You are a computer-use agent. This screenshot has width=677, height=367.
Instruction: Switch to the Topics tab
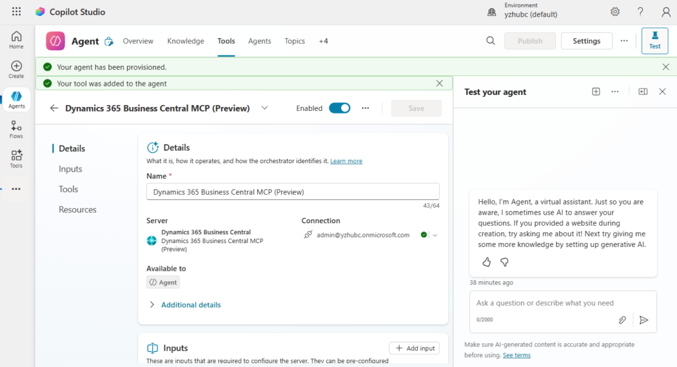pos(295,41)
